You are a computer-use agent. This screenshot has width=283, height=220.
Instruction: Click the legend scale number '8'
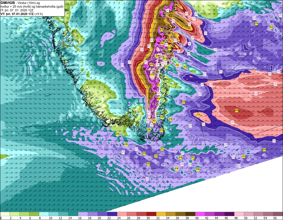(40, 218)
